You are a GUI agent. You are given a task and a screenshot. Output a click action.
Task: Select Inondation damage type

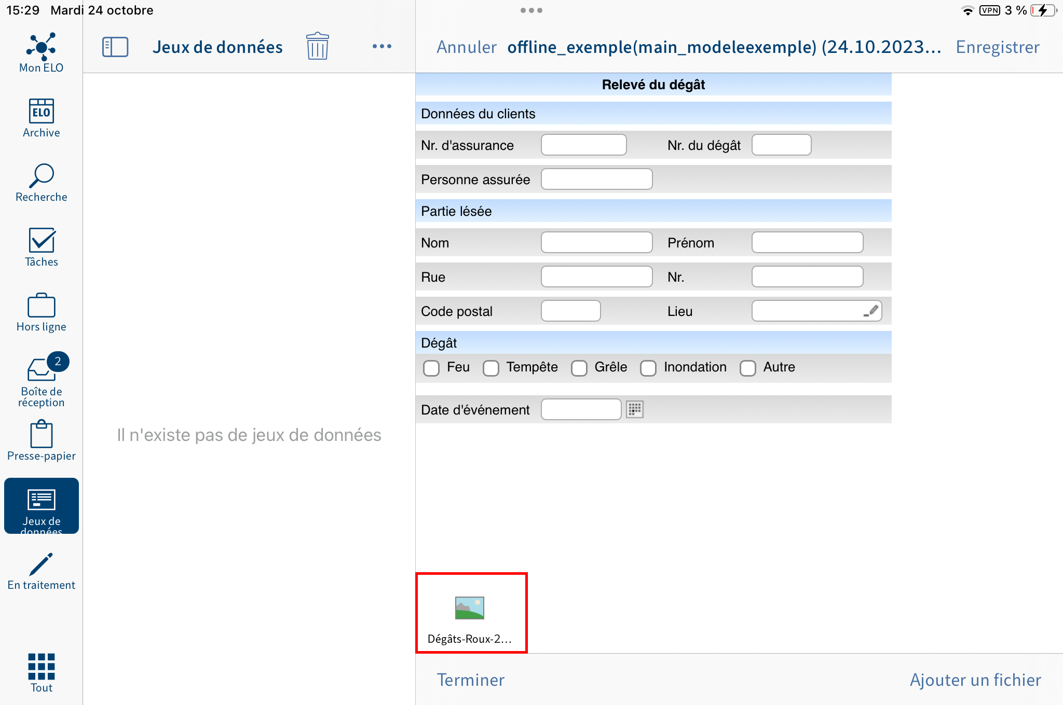point(649,367)
